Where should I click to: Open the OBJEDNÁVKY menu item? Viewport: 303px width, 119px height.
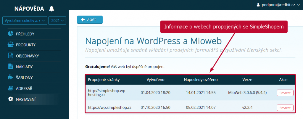click(x=28, y=56)
